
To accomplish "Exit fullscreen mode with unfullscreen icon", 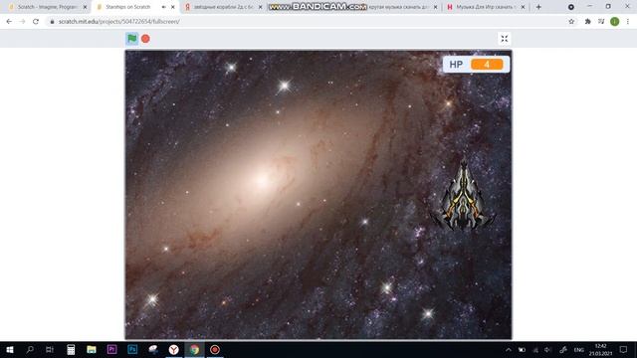I will (505, 39).
